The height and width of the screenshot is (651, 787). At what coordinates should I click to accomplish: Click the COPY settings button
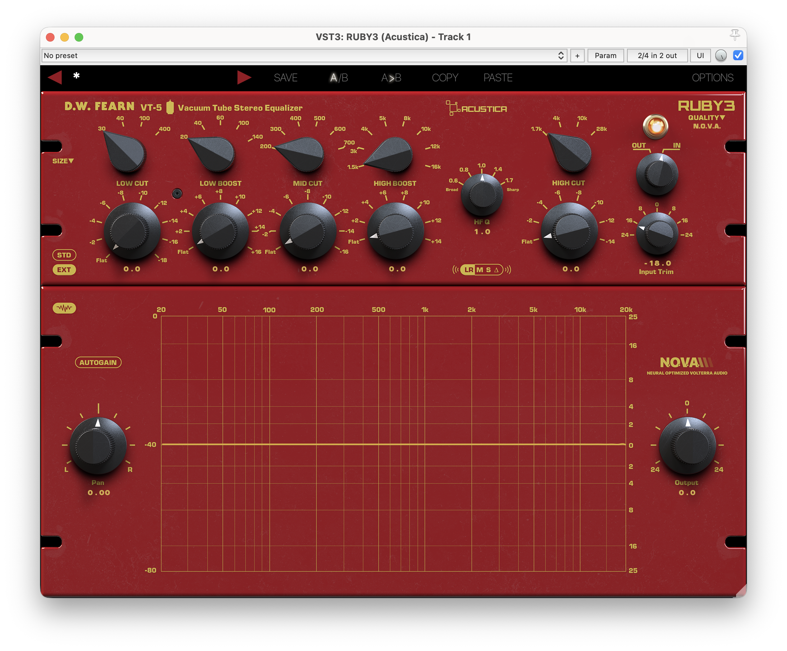tap(445, 77)
